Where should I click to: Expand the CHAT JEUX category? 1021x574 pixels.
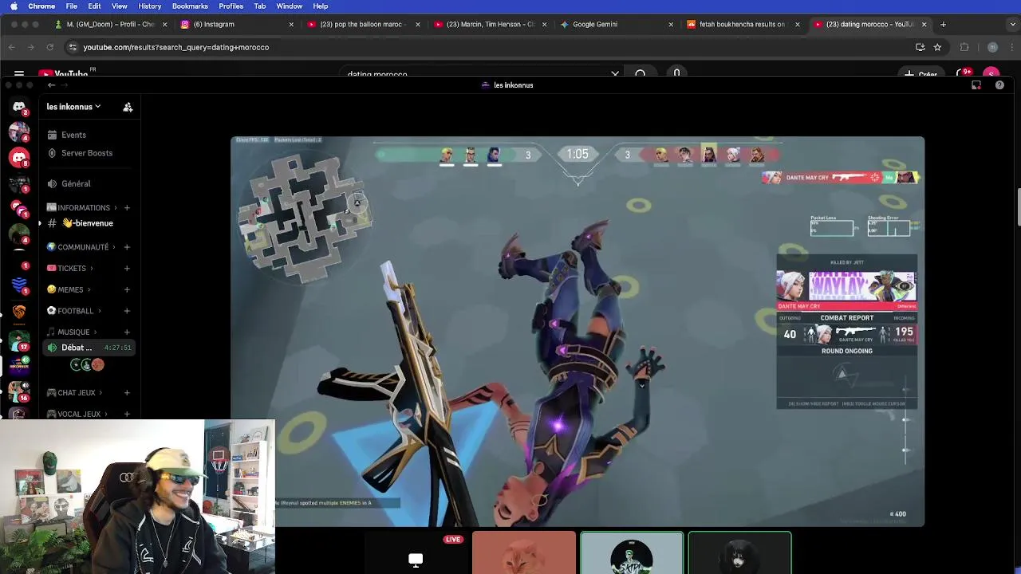tap(75, 393)
